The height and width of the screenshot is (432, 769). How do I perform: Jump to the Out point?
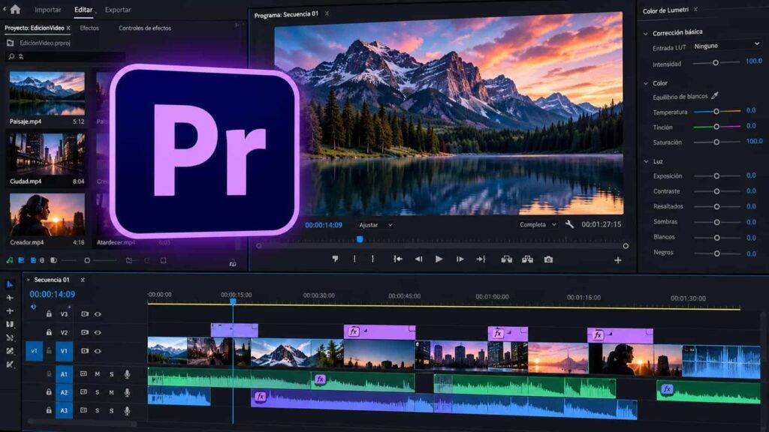[481, 259]
